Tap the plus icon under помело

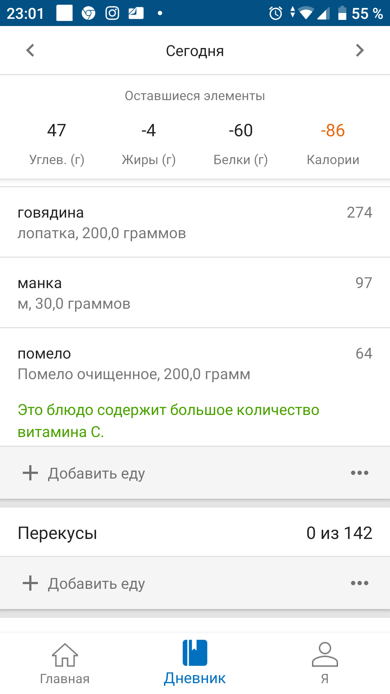click(x=30, y=473)
